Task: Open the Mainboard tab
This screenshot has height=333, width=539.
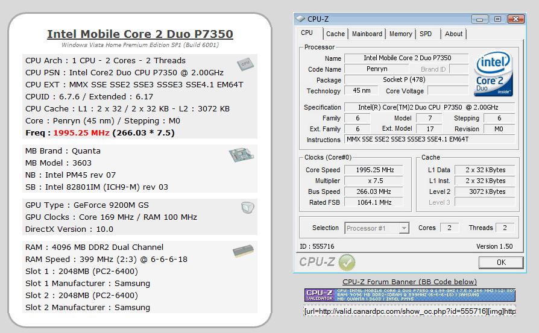Action: click(x=367, y=34)
